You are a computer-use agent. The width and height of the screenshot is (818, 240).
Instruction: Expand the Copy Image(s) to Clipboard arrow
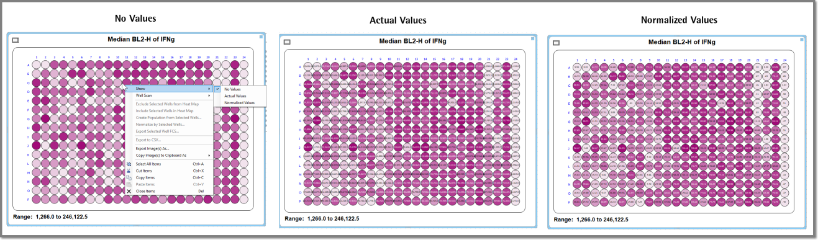209,155
